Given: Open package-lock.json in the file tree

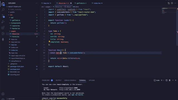Looking at the screenshot, I should tap(17, 67).
